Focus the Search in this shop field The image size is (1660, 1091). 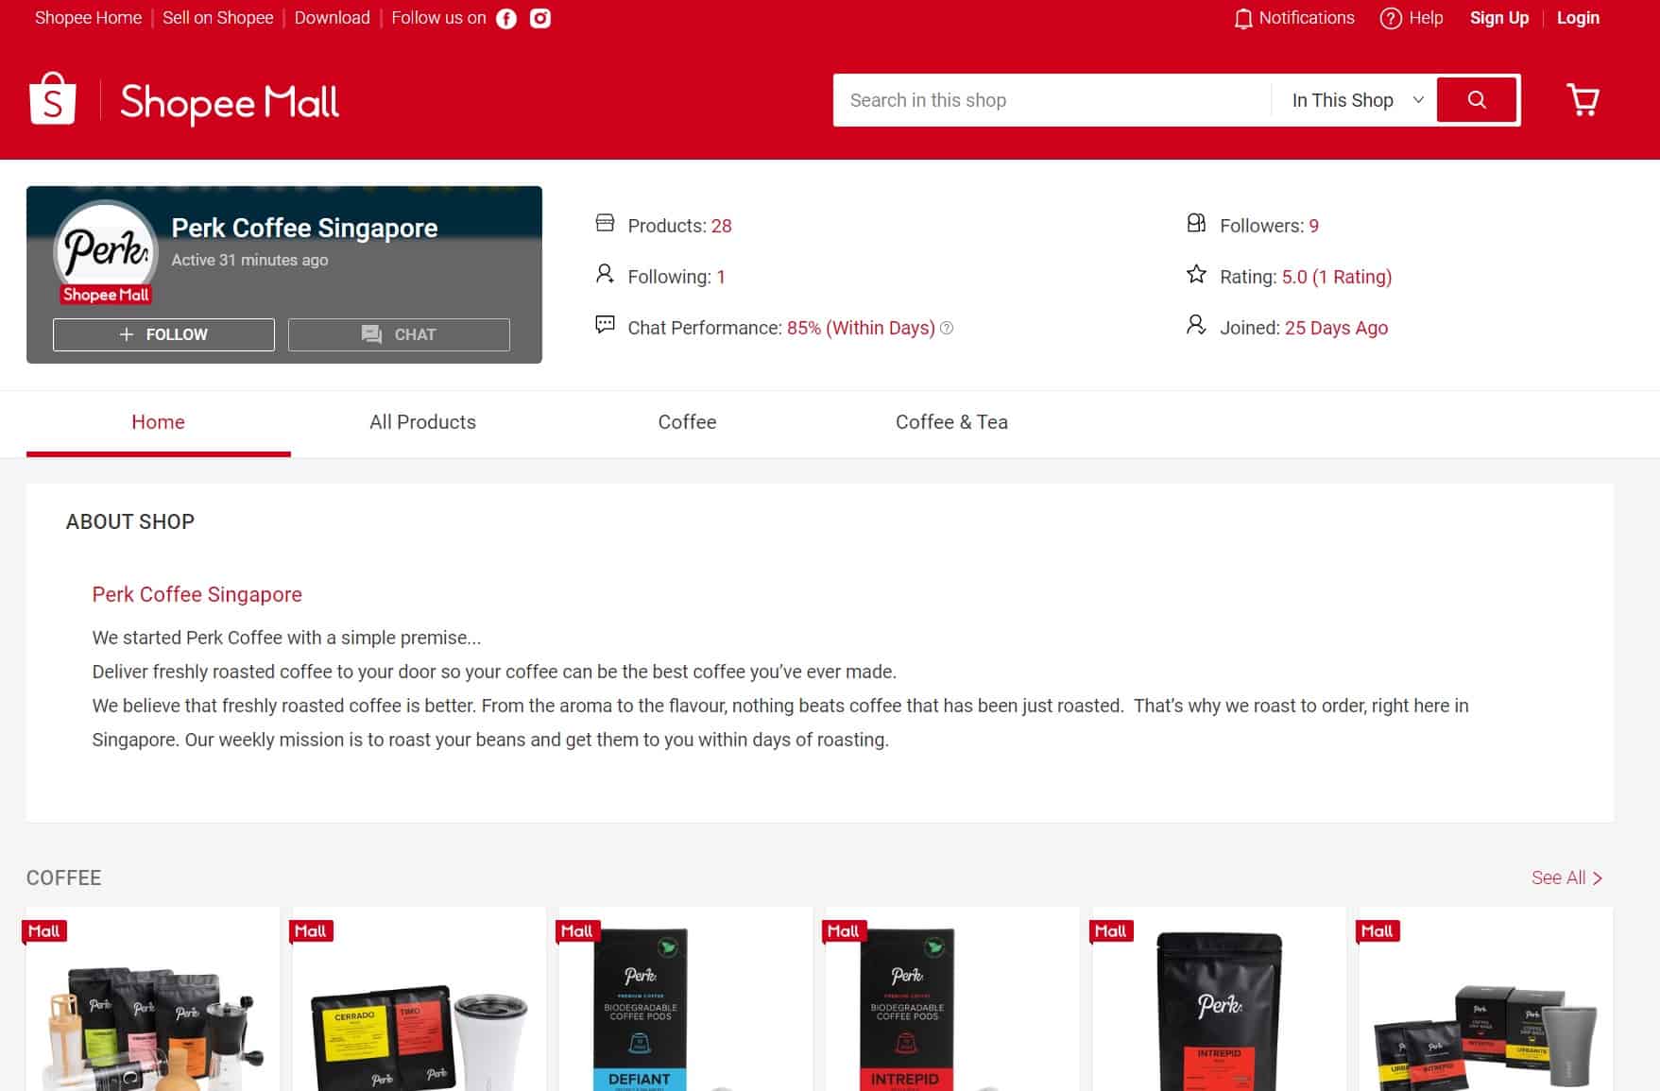[x=1052, y=100]
